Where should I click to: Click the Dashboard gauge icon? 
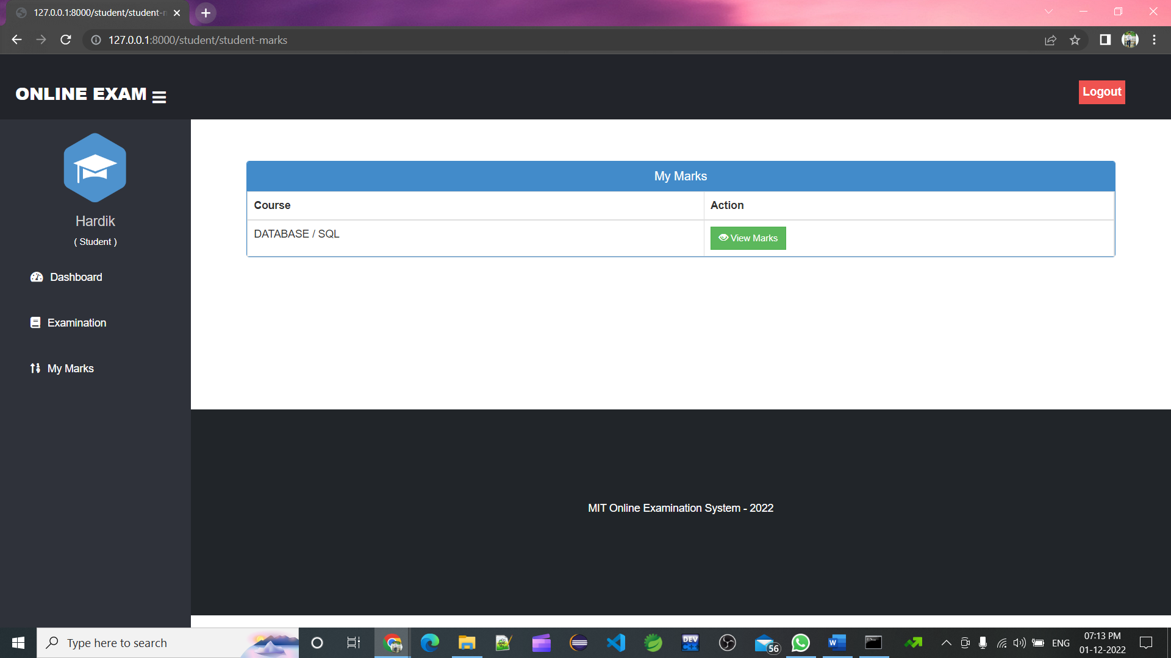37,277
